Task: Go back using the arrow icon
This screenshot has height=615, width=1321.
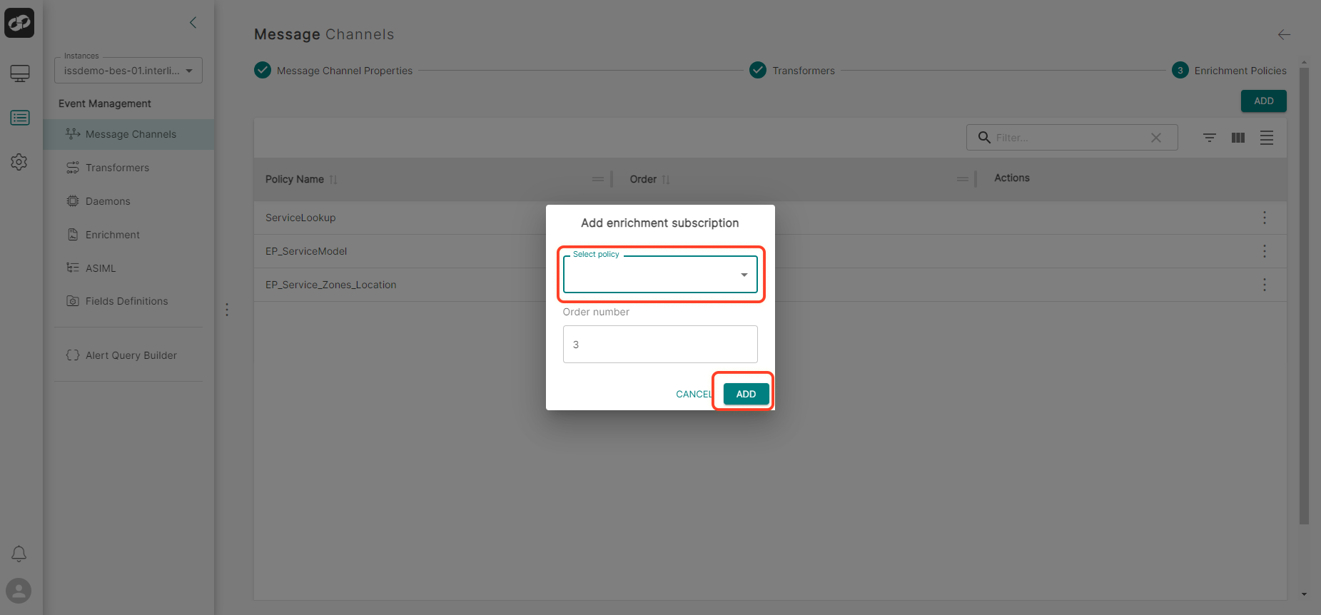Action: pyautogui.click(x=1284, y=34)
